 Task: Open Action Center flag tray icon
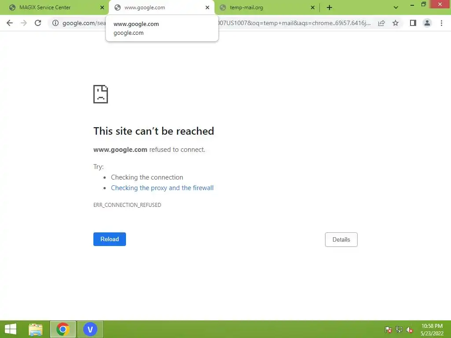coord(388,330)
